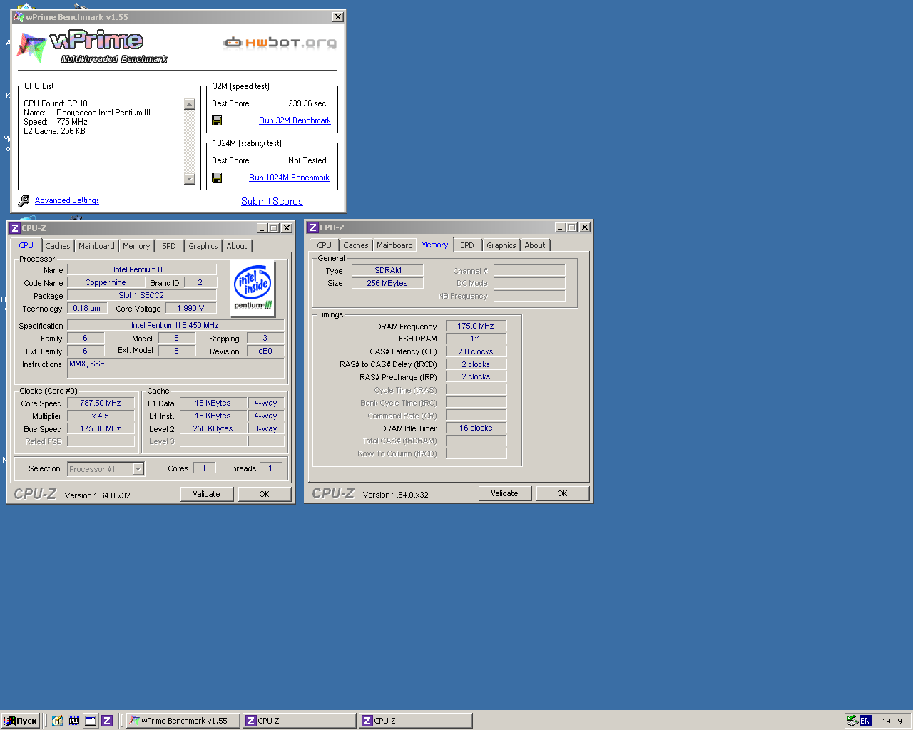This screenshot has height=730, width=913.
Task: Click the Instructions field MMX, SSE
Action: click(x=175, y=368)
